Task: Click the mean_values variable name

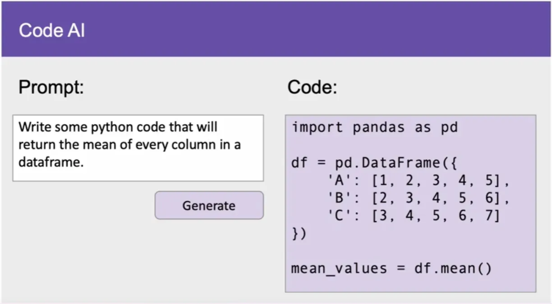Action: [339, 268]
